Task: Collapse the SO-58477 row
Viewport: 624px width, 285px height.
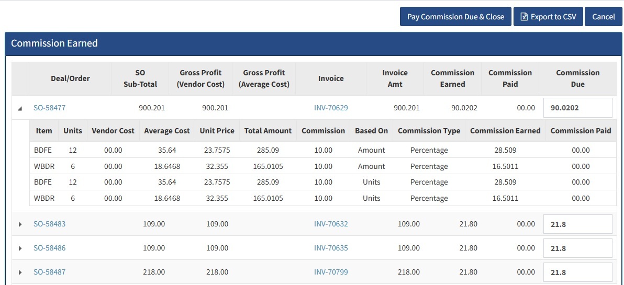Action: 20,108
